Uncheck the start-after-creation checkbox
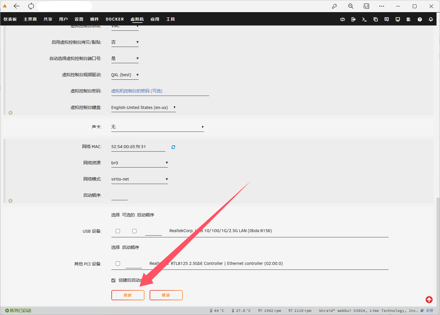Image resolution: width=440 pixels, height=315 pixels. 113,280
